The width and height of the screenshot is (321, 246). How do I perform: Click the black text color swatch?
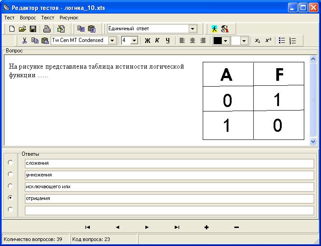point(218,41)
